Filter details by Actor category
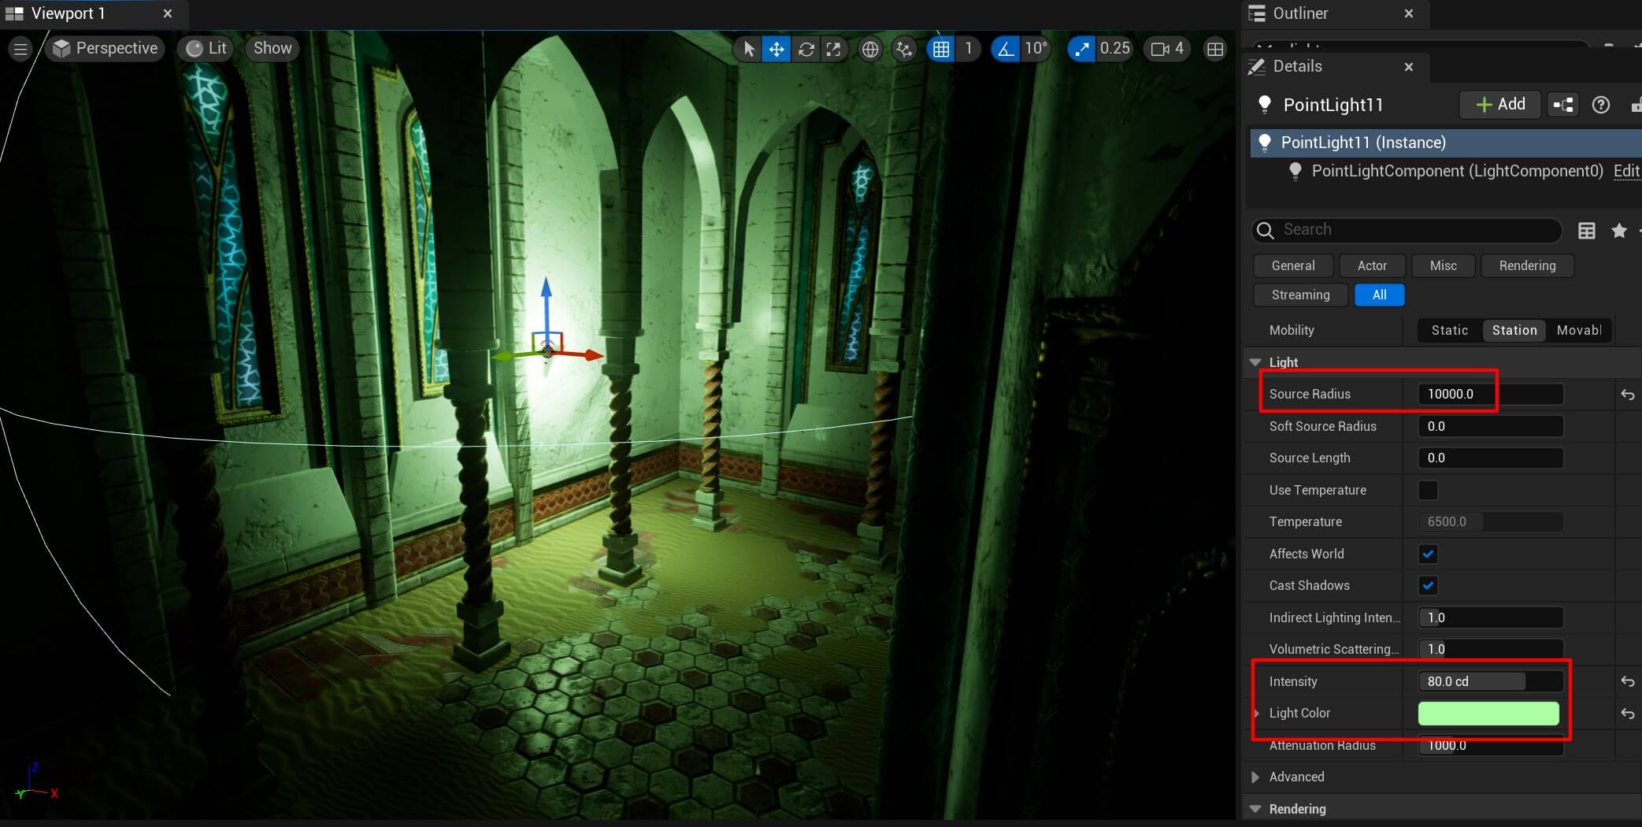The width and height of the screenshot is (1642, 827). click(1372, 266)
